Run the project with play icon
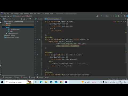128x96 pixels. (x=113, y=16)
